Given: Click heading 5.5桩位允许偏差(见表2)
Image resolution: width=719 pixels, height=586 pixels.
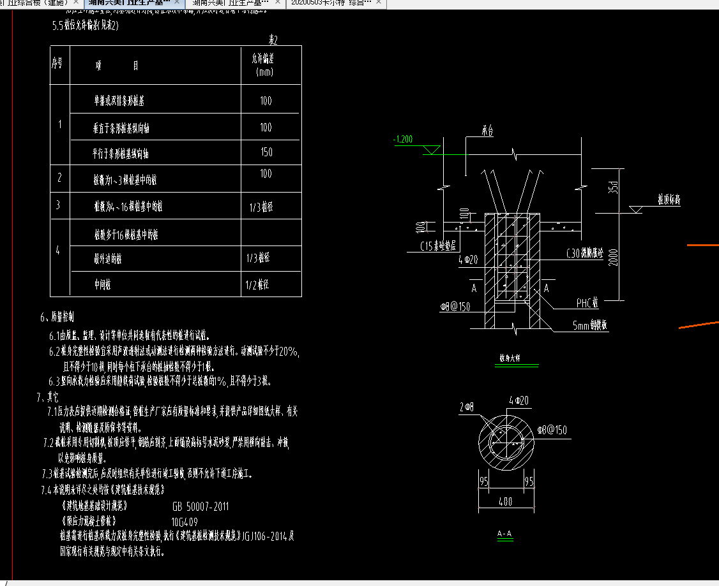Looking at the screenshot, I should coord(86,25).
